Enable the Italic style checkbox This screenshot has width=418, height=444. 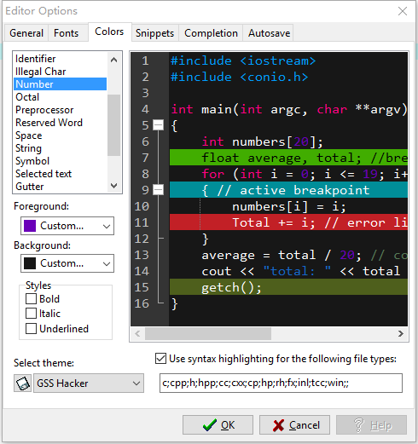click(x=31, y=314)
